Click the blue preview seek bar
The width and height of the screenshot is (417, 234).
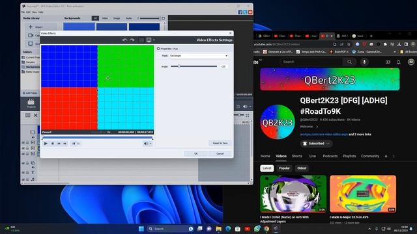click(x=98, y=137)
